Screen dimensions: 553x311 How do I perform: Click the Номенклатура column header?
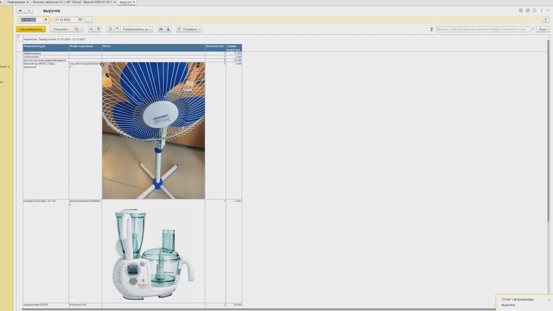[x=46, y=48]
